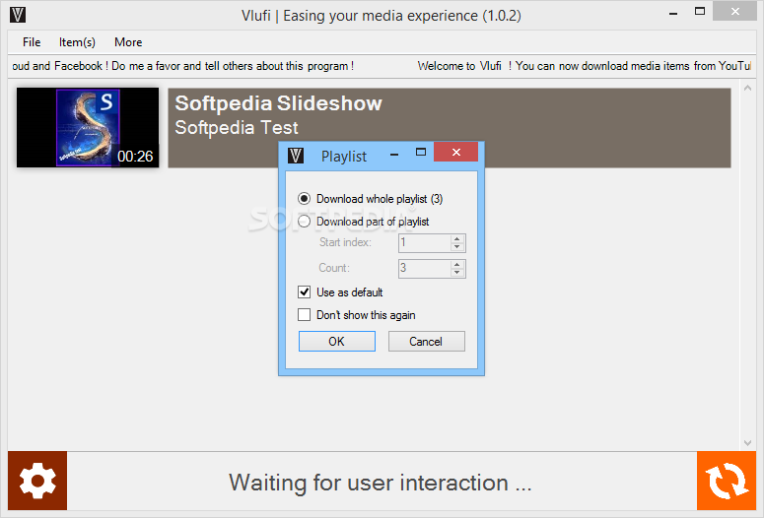
Task: Decrease Start index with down arrow
Action: [457, 247]
